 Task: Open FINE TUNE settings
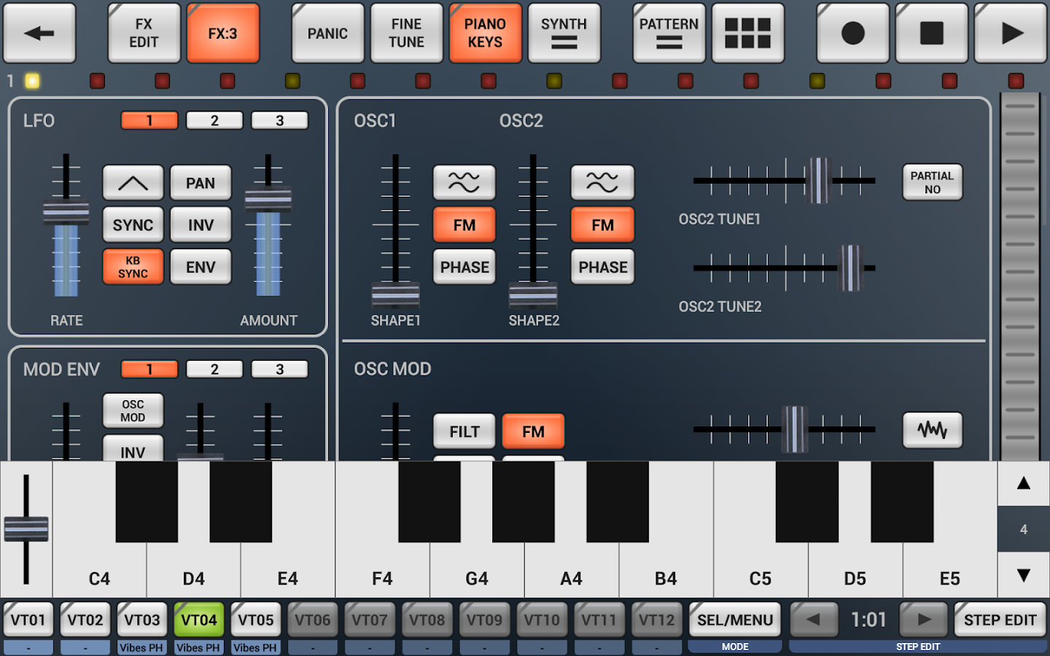406,34
